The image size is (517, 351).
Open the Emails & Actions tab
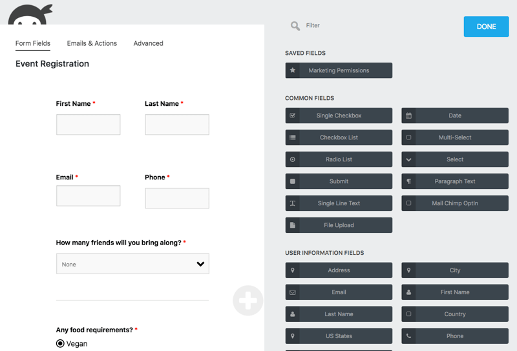92,43
